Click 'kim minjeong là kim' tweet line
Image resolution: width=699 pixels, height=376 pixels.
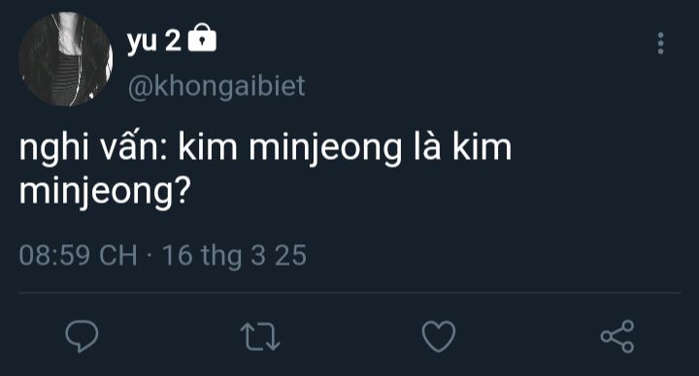345,148
